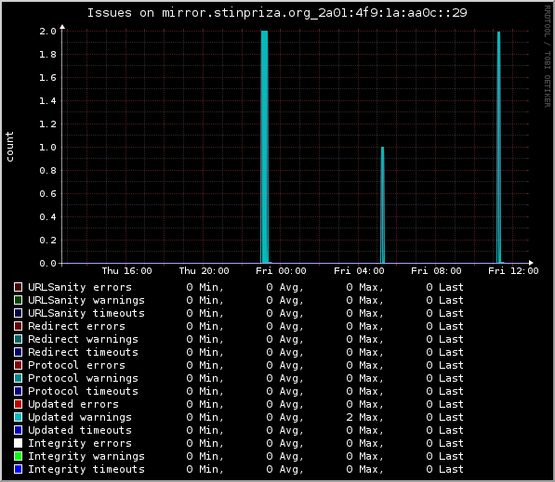The height and width of the screenshot is (482, 555).
Task: Click the Integrity warnings bright green swatch
Action: (18, 456)
